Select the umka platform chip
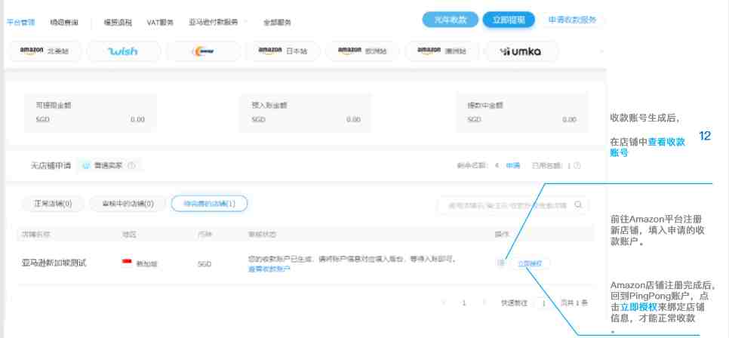Image resolution: width=729 pixels, height=338 pixels. 521,51
